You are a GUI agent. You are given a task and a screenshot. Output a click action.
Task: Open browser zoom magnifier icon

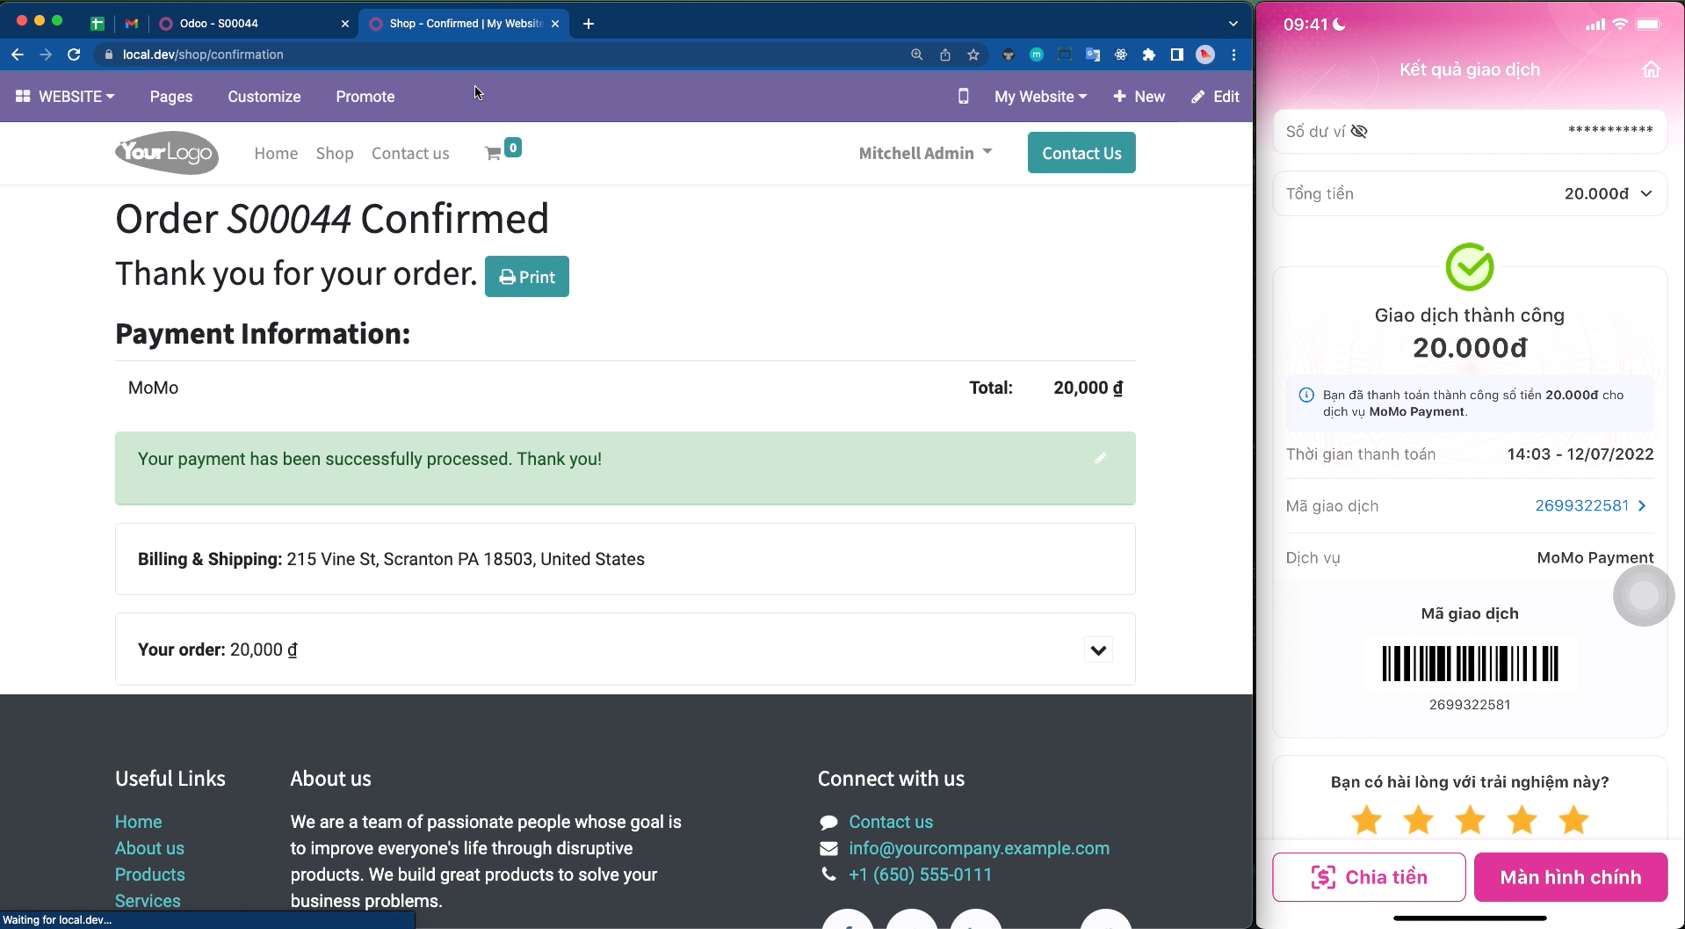coord(917,54)
